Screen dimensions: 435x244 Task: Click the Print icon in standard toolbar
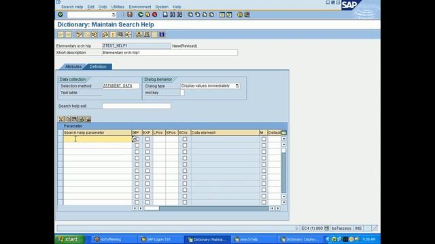pos(165,15)
